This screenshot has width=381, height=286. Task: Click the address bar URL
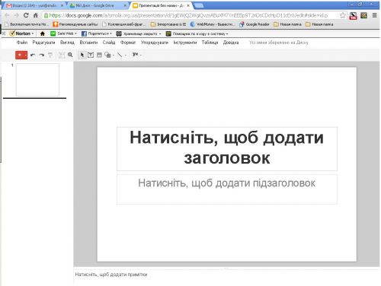[x=188, y=15]
